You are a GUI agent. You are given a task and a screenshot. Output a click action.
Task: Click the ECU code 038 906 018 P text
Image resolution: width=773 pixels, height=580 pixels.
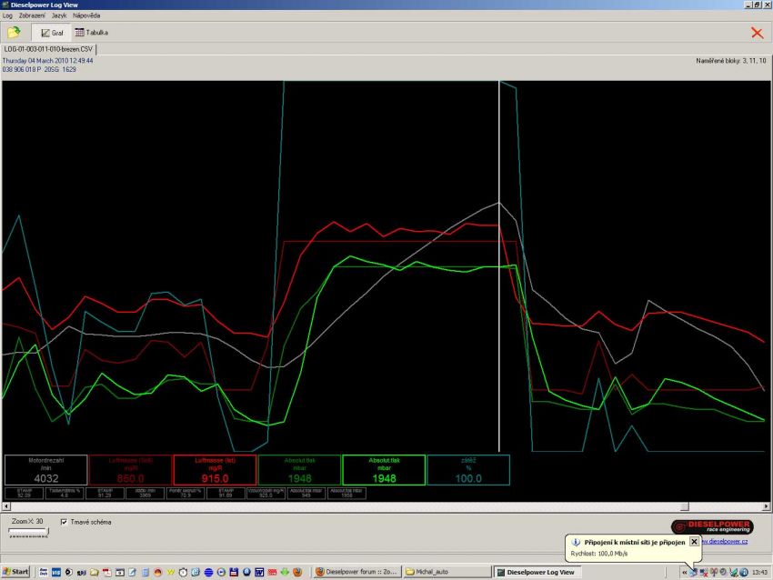22,69
